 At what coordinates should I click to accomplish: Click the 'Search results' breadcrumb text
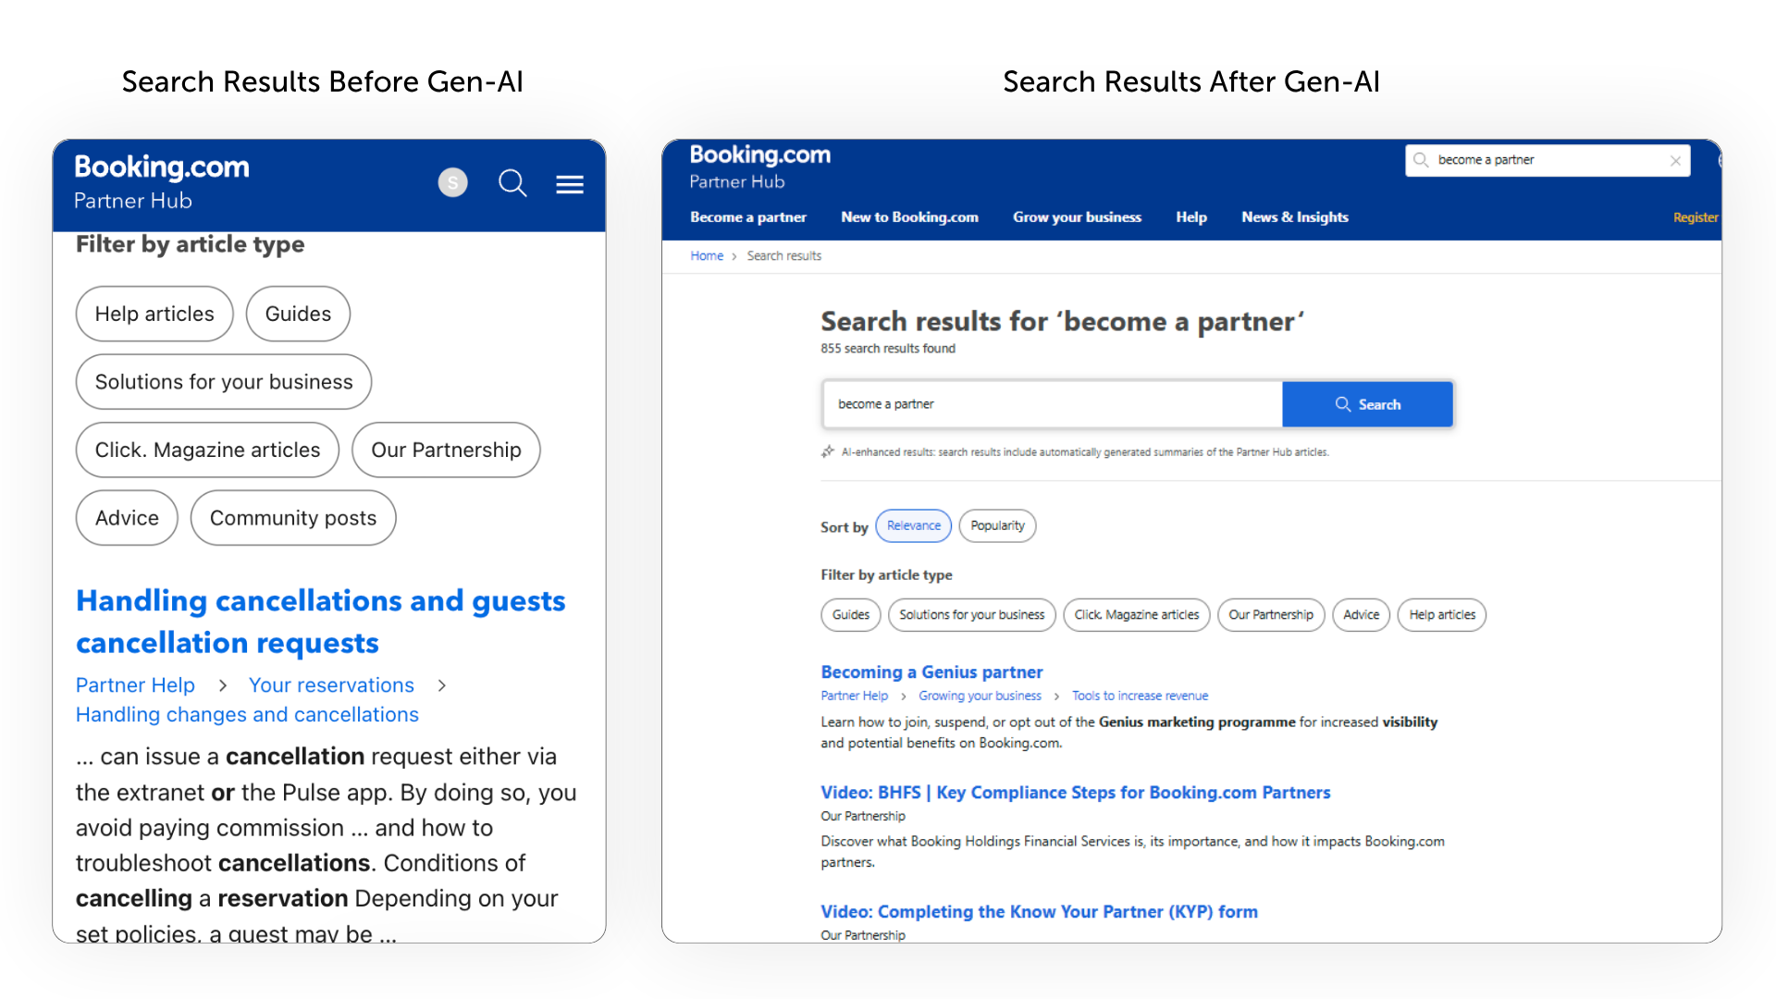click(784, 256)
